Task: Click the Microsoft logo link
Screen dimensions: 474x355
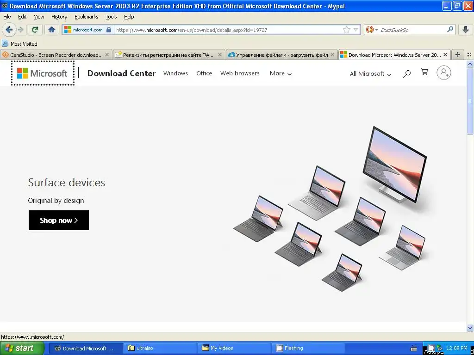Action: point(42,73)
